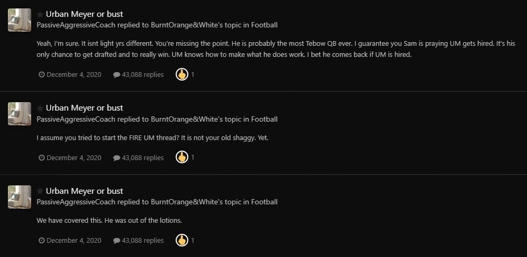527x257 pixels.
Task: Click the comment bubble icon under the old shaggy post
Action: pyautogui.click(x=117, y=157)
